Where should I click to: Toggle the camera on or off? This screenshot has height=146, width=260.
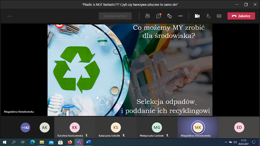(x=197, y=16)
